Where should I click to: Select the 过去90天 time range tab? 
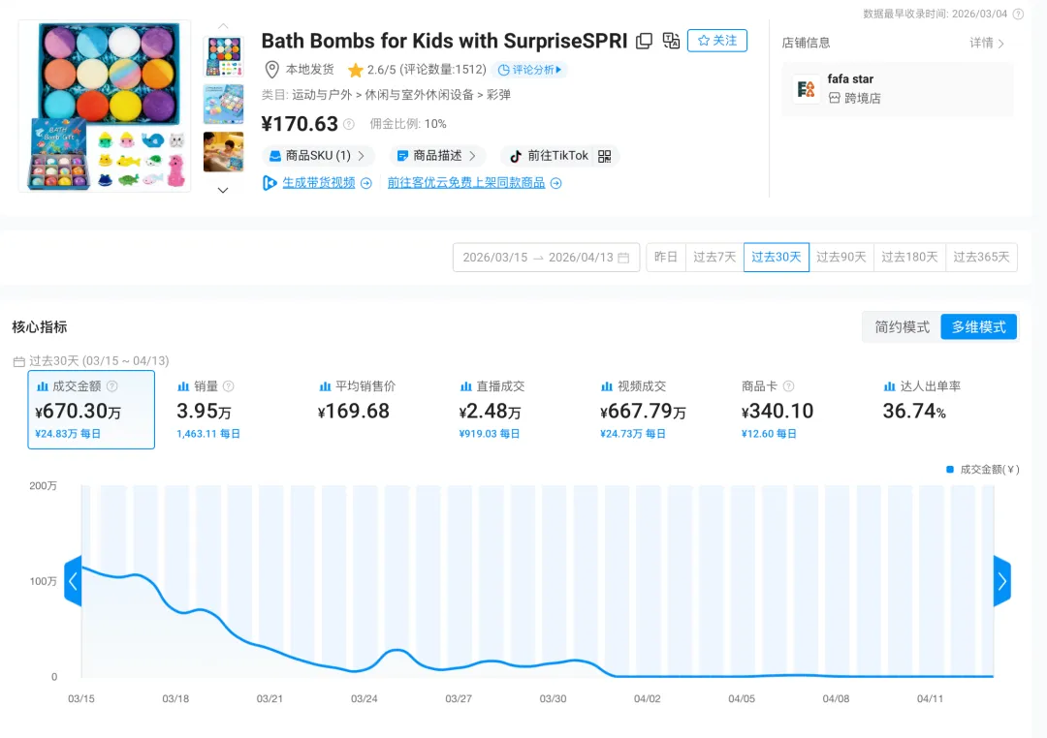[841, 257]
